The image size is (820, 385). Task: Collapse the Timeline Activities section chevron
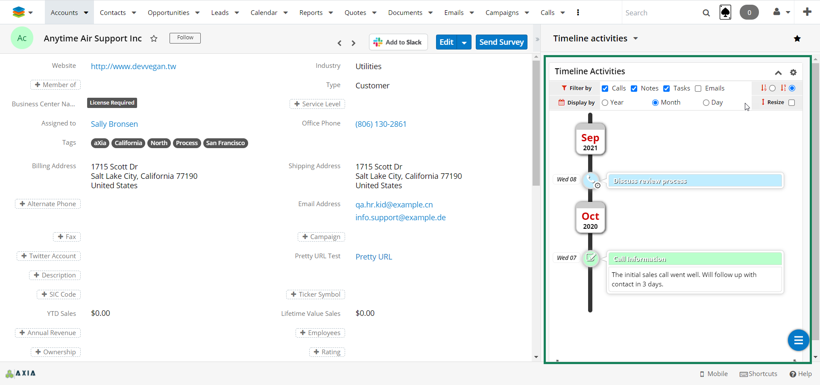(x=778, y=73)
